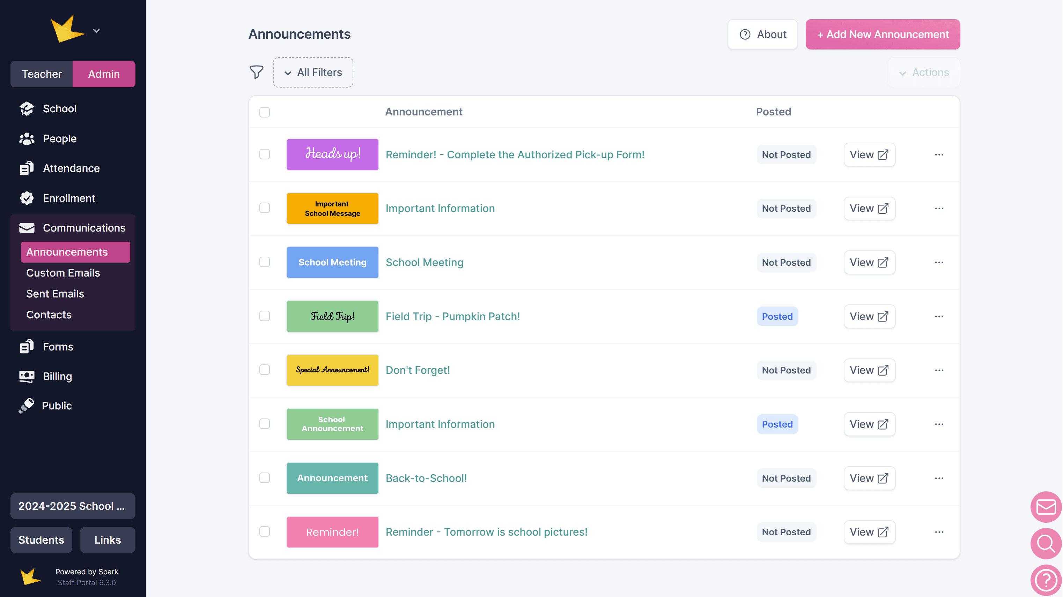1063x597 pixels.
Task: Open three-dot menu for School Meeting row
Action: 939,263
